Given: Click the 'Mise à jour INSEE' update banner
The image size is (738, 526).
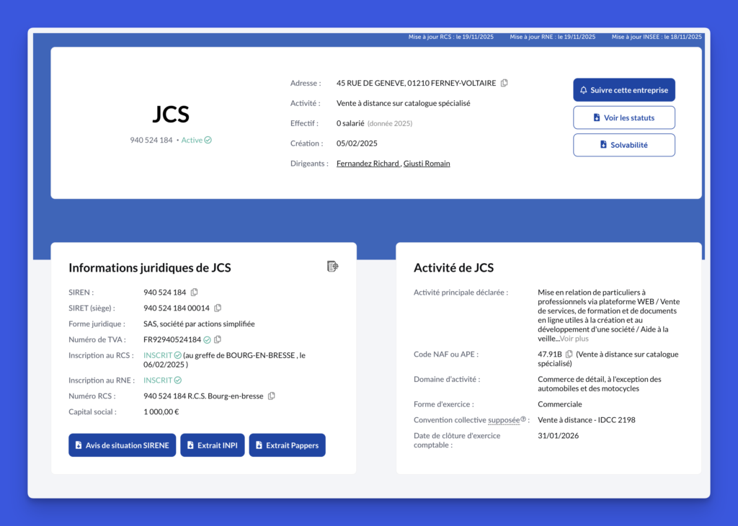Looking at the screenshot, I should (657, 36).
